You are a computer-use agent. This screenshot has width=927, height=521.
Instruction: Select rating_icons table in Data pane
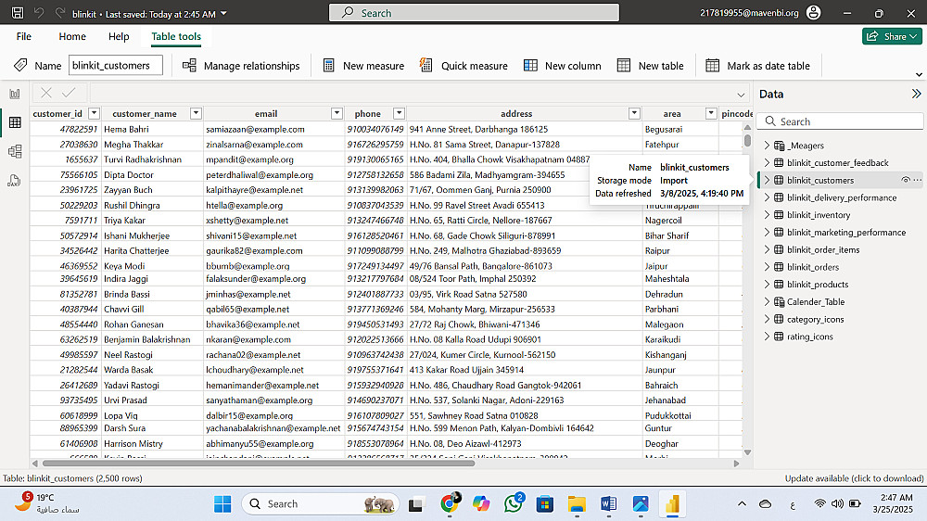[x=809, y=337]
